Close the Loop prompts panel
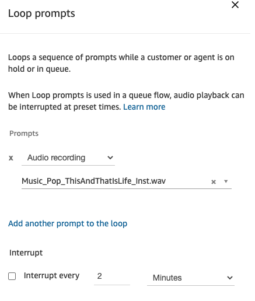Image resolution: width=255 pixels, height=301 pixels. coord(235,5)
